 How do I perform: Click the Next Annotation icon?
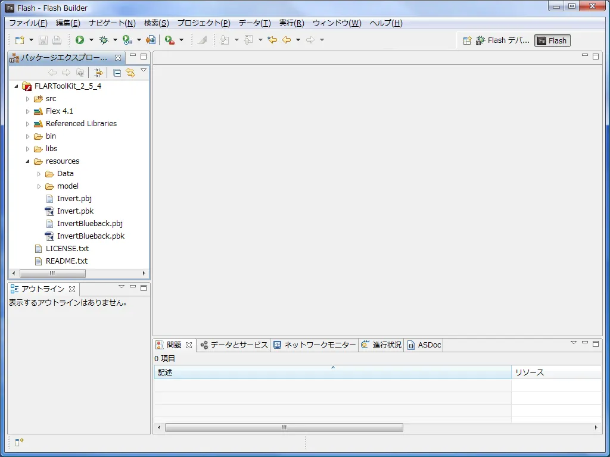[x=225, y=40]
